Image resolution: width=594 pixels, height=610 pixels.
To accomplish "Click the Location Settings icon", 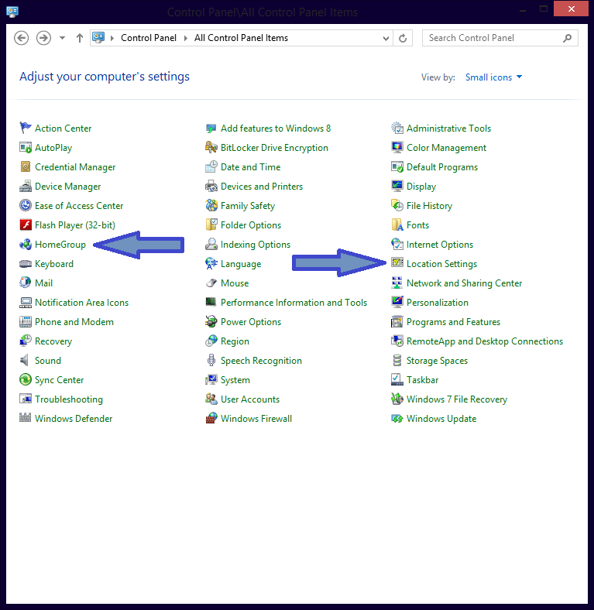I will [x=397, y=263].
